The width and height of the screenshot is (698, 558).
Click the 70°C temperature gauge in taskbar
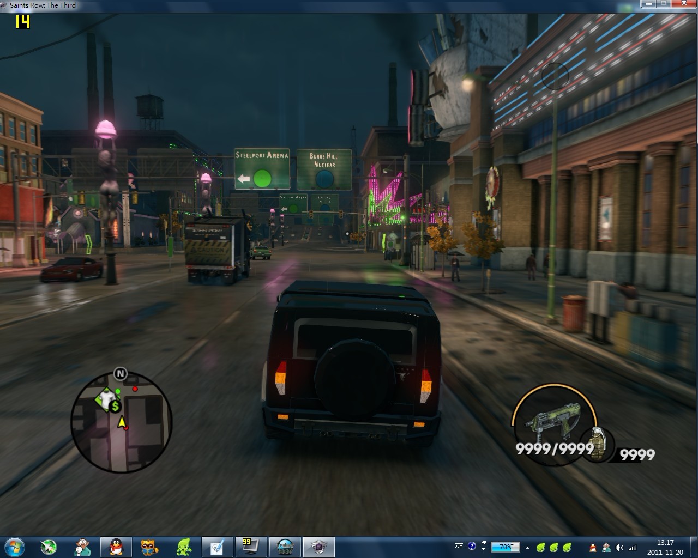click(506, 547)
